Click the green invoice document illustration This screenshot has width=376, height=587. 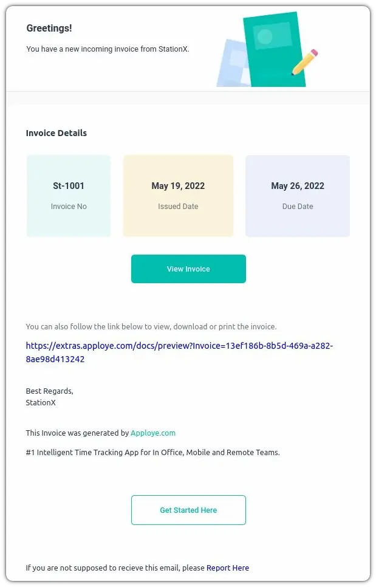273,49
